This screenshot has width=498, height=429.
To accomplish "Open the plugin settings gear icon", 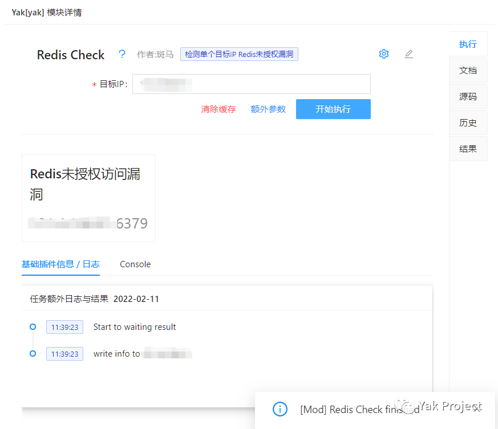I will (x=384, y=54).
